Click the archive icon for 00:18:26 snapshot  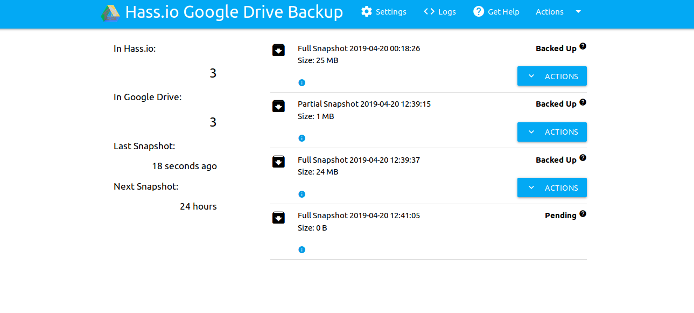click(278, 50)
